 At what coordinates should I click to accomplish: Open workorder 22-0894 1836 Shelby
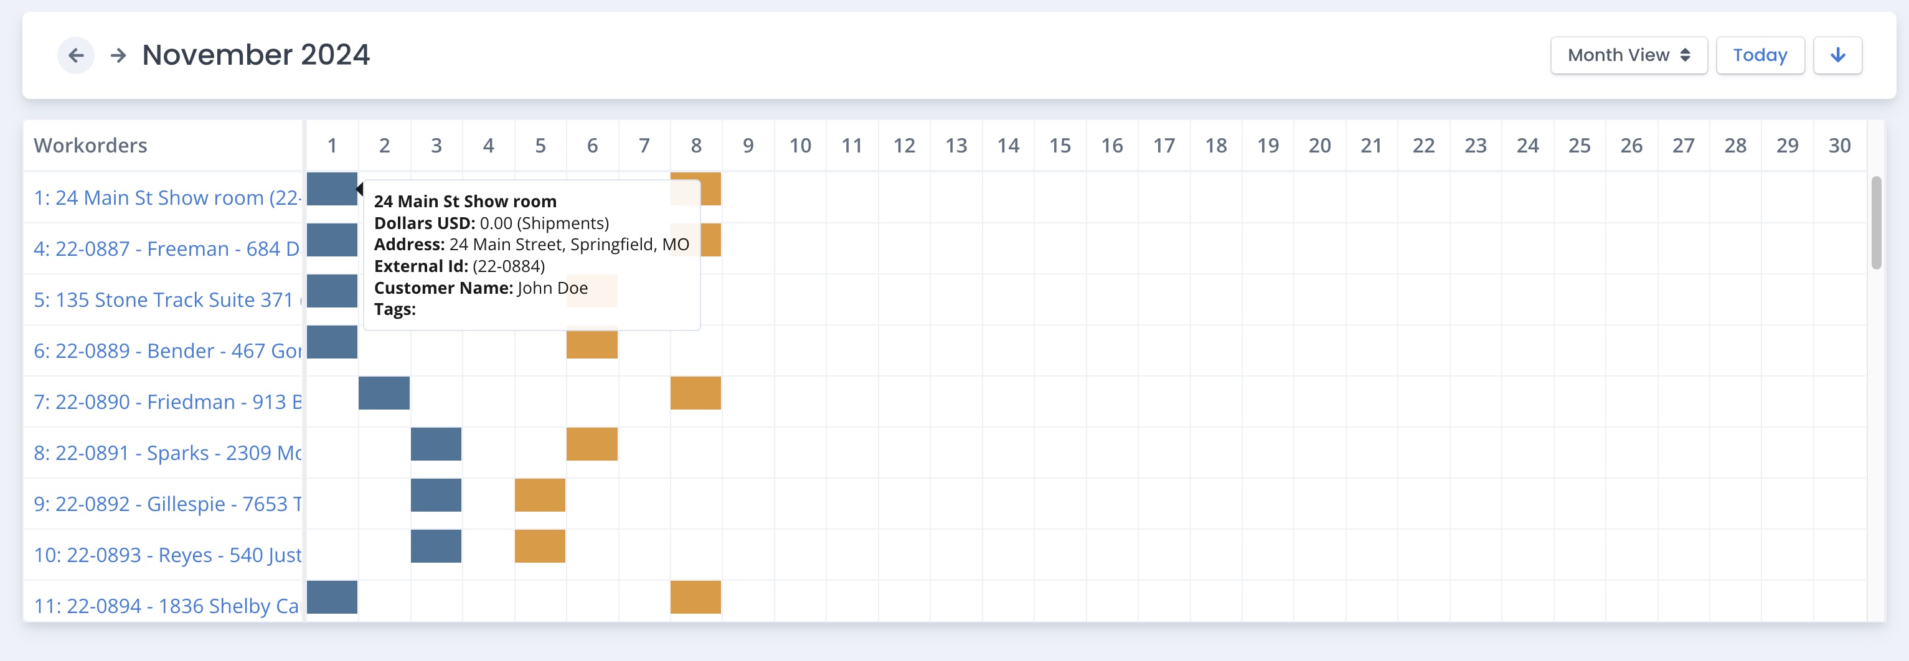[x=164, y=605]
